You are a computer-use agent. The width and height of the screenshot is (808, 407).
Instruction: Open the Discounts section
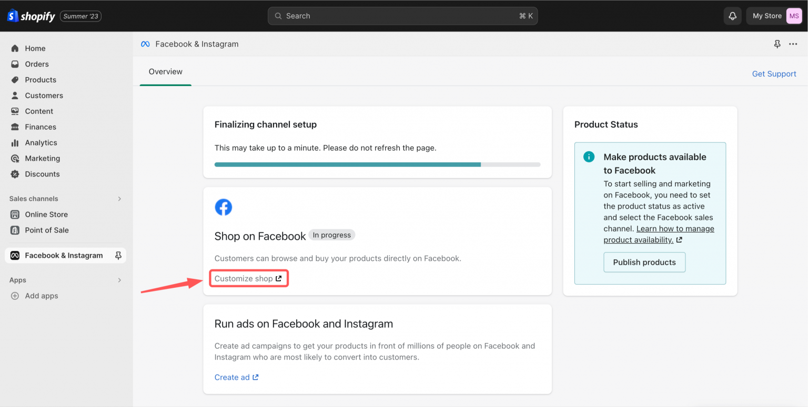pos(42,174)
